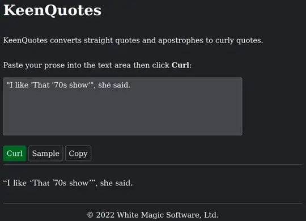This screenshot has height=221, width=306.
Task: Click the green Curl button
Action: tap(15, 153)
